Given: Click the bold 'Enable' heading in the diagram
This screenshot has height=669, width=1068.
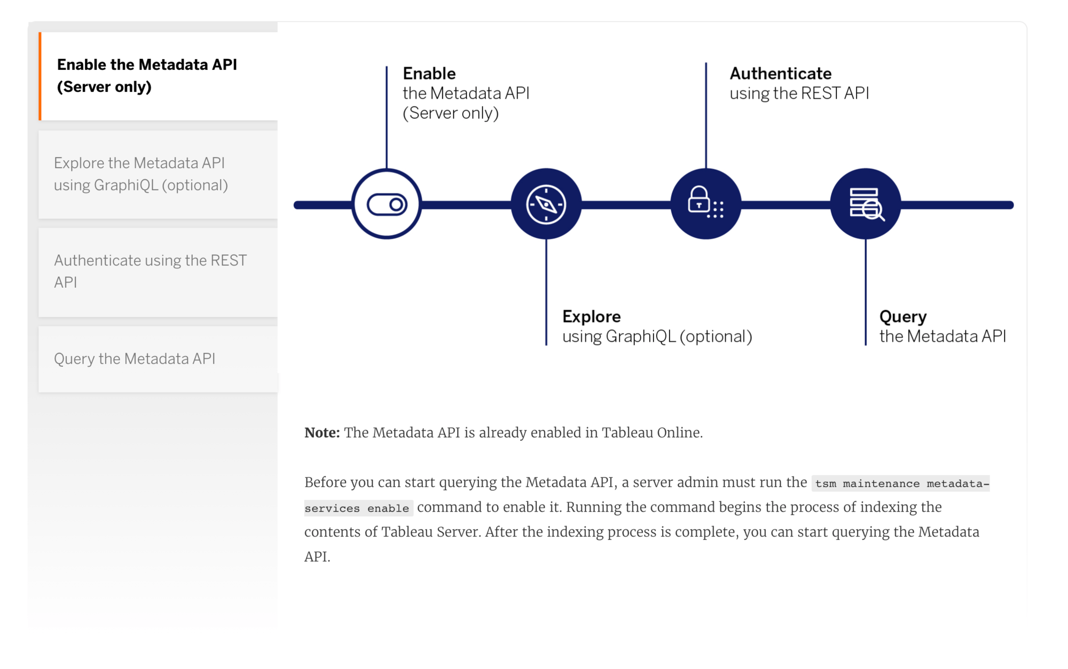Looking at the screenshot, I should pyautogui.click(x=429, y=73).
